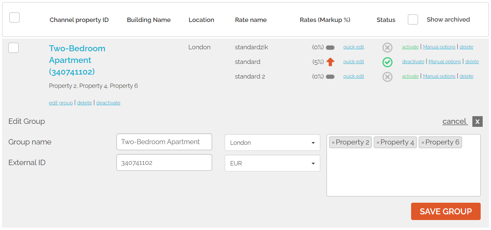Close the Edit Group panel with X
The image size is (491, 230).
[477, 121]
